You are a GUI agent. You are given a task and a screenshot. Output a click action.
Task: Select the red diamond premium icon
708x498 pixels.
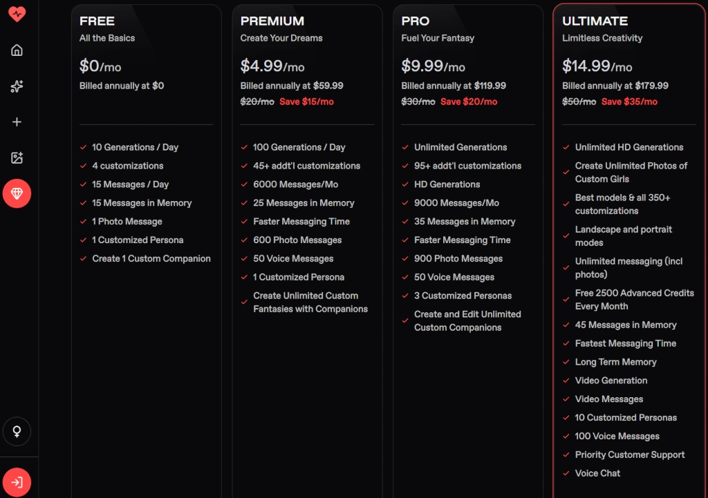(x=17, y=194)
